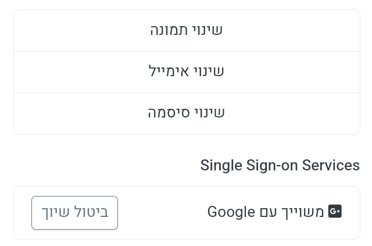This screenshot has width=372, height=246.
Task: Go to change email (שינוי אימייל)
Action: [x=187, y=72]
